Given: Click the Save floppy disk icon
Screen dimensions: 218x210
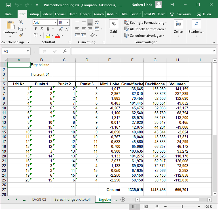Looking at the screenshot, I should (x=8, y=5).
